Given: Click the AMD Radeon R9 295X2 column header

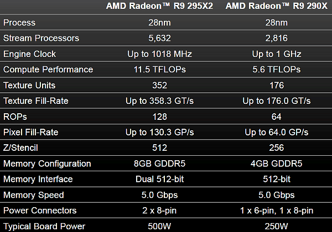Looking at the screenshot, I should [167, 8].
